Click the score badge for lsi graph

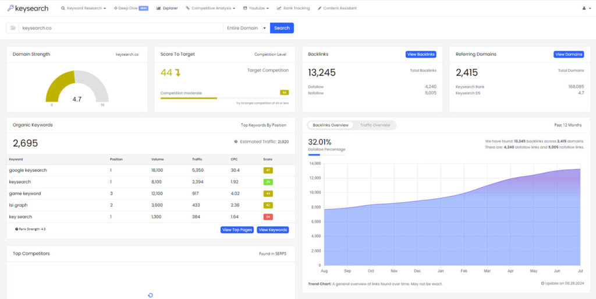[x=268, y=205]
